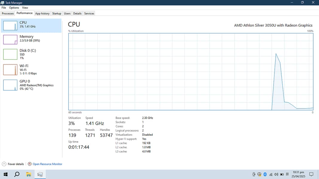This screenshot has width=319, height=179.
Task: Click the 60 seconds graph axis label
Action: (75, 112)
